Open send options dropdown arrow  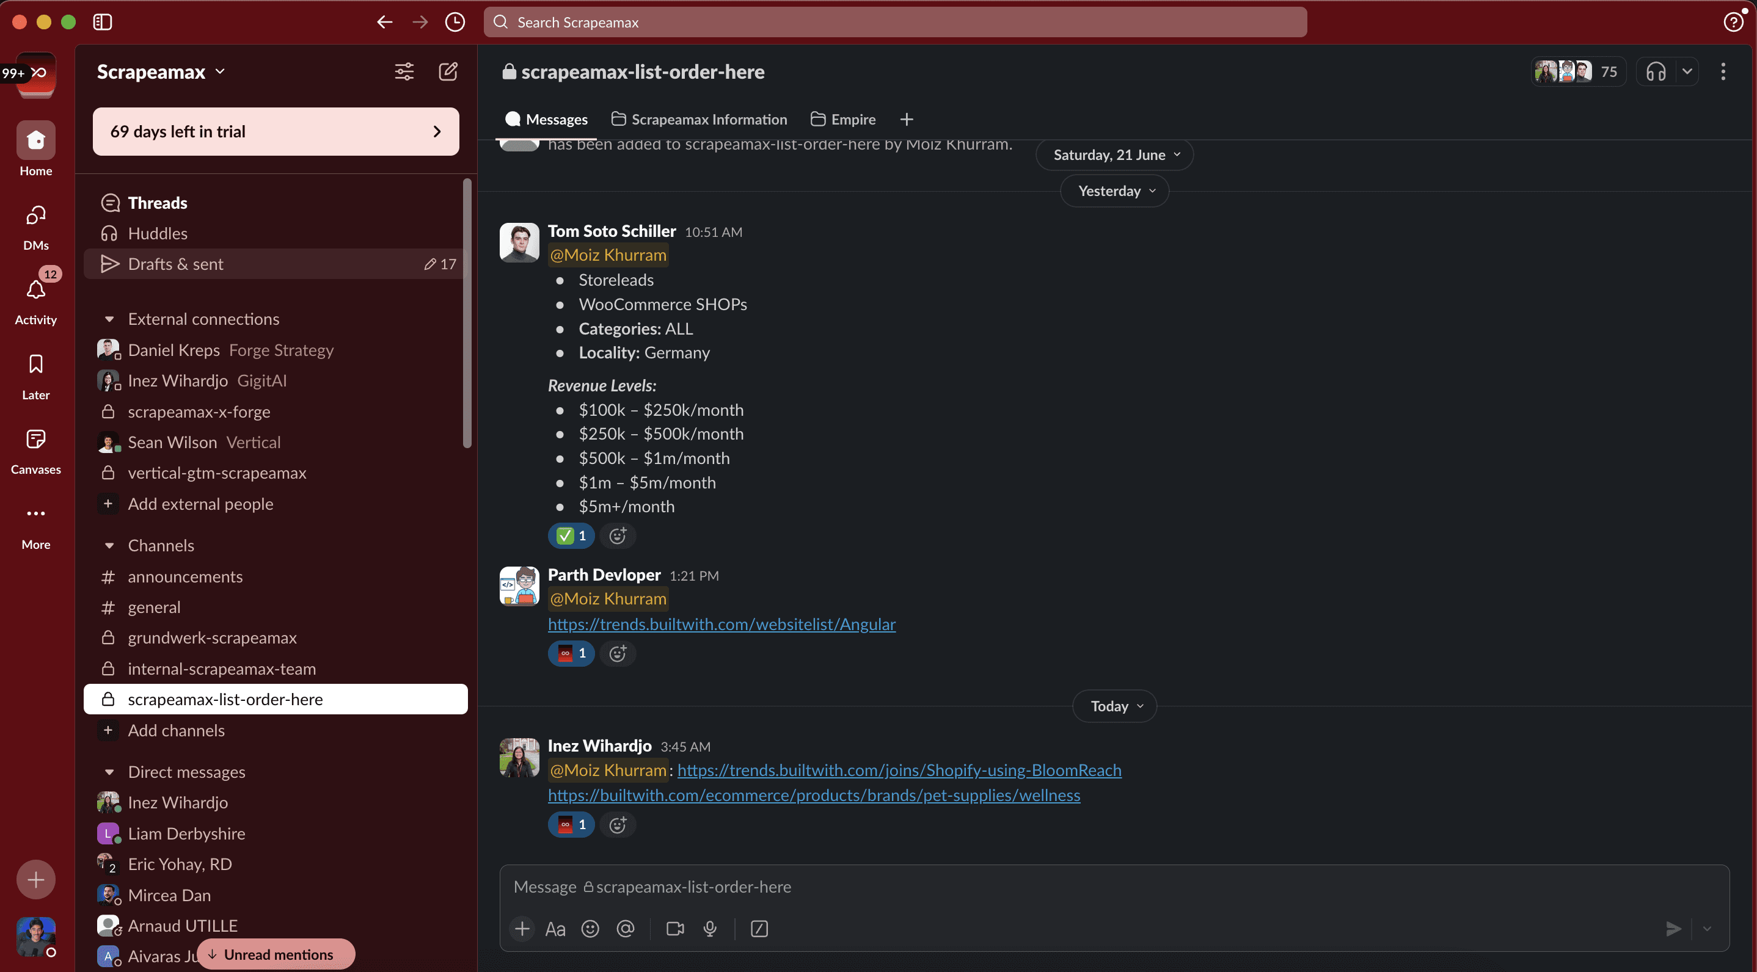1707,929
